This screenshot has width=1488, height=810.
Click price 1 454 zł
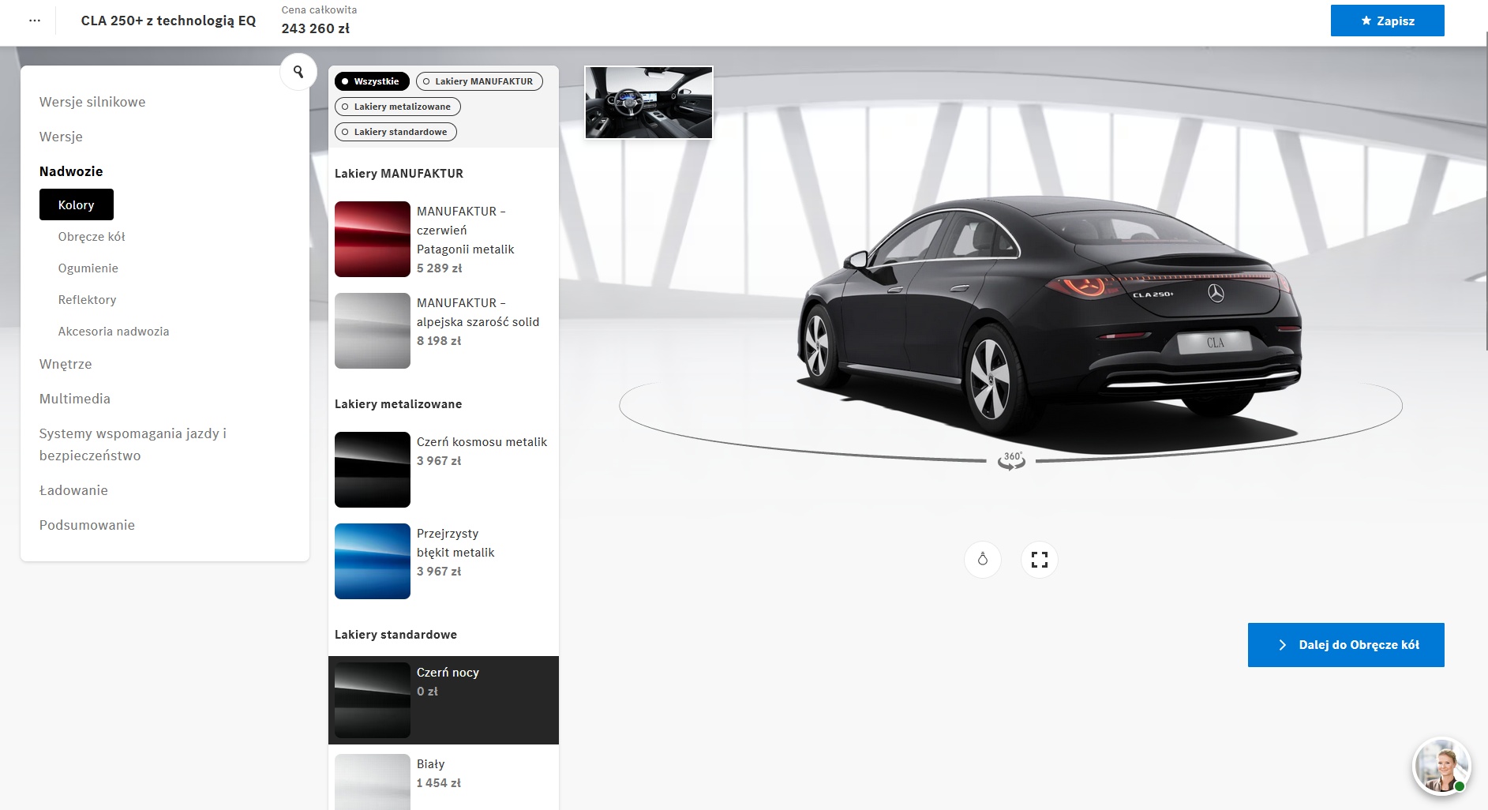[x=439, y=783]
